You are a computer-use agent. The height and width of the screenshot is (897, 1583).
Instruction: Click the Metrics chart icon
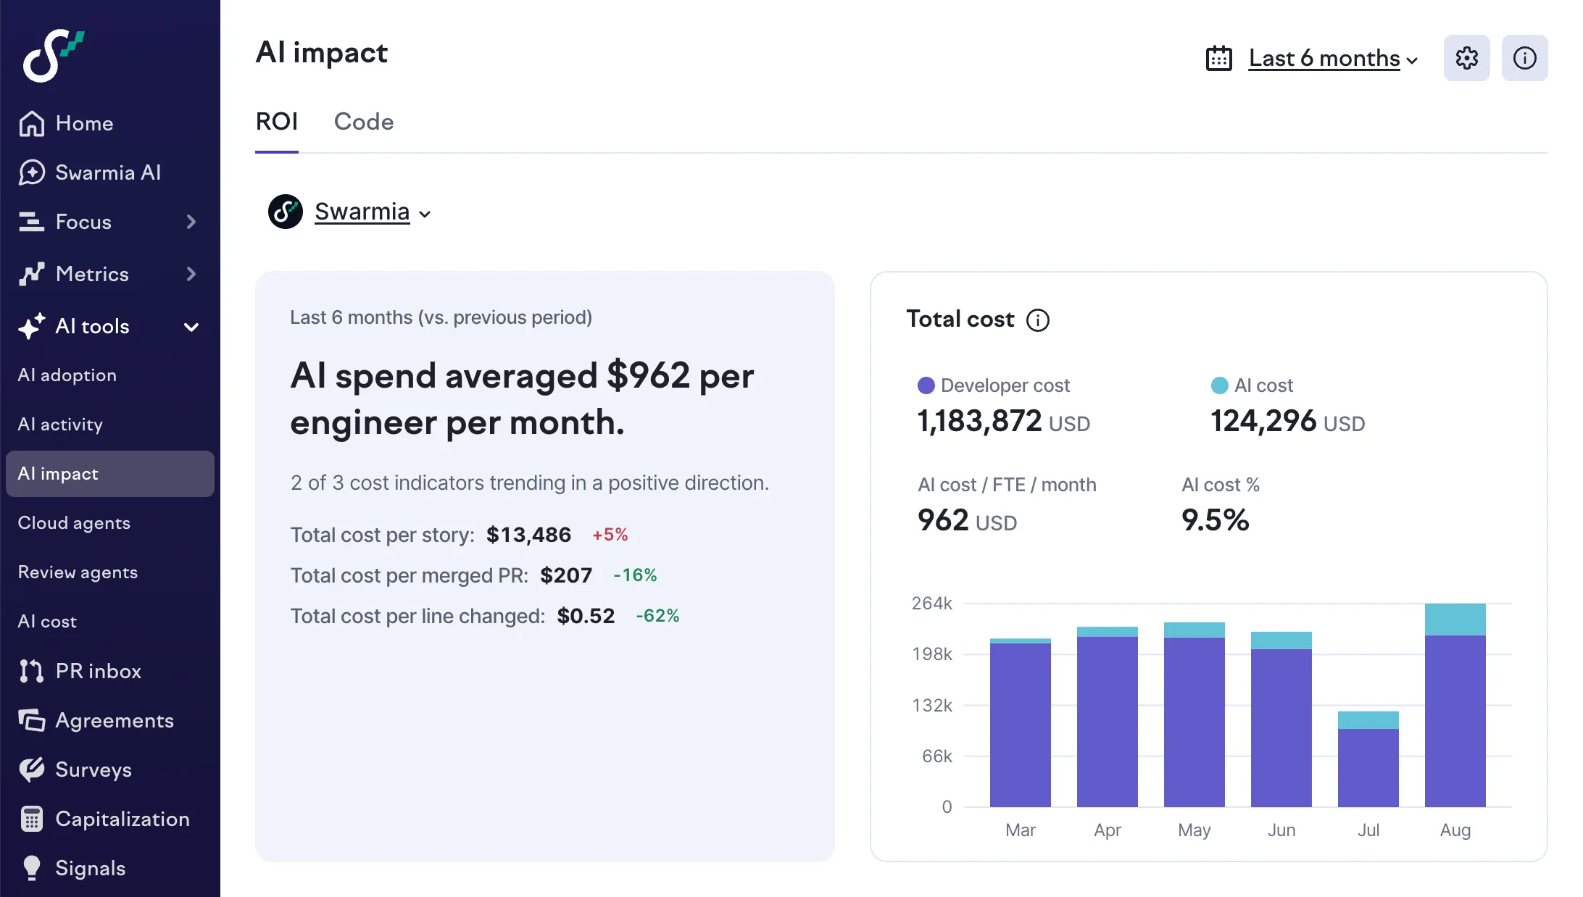[31, 274]
